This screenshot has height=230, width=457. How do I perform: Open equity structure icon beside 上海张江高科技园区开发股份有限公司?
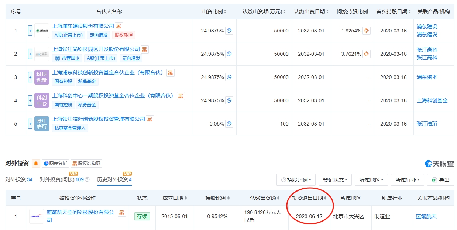(x=145, y=49)
